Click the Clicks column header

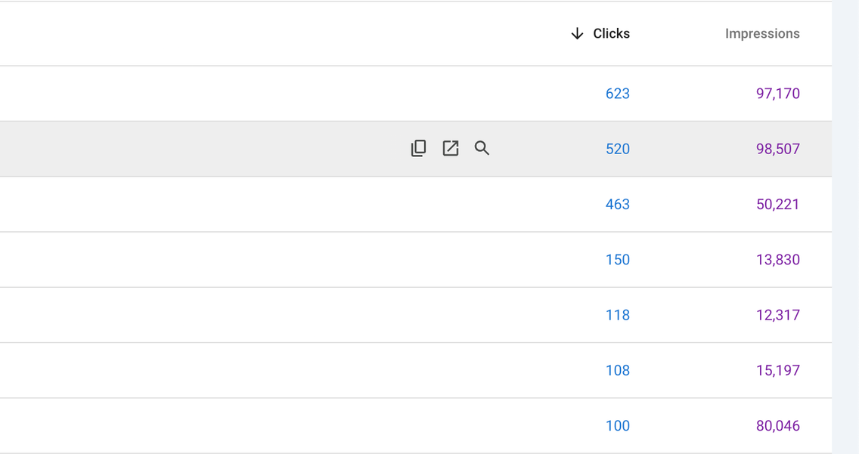click(611, 33)
